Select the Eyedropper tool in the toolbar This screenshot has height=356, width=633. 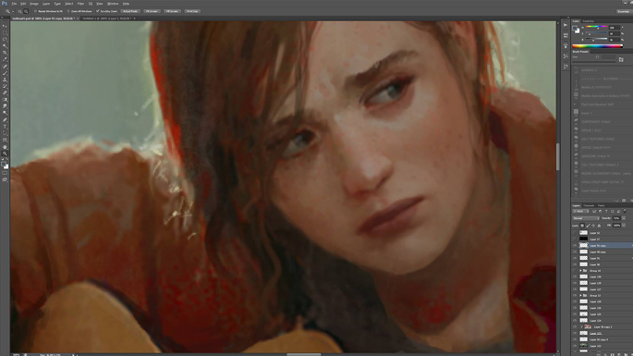click(x=5, y=59)
